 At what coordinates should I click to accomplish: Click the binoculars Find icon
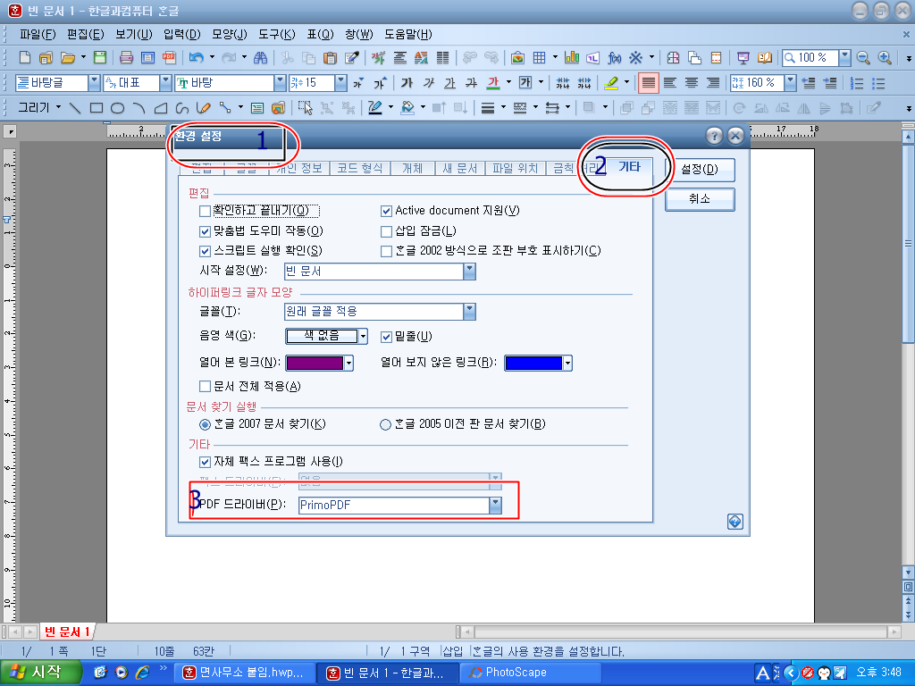coord(261,58)
